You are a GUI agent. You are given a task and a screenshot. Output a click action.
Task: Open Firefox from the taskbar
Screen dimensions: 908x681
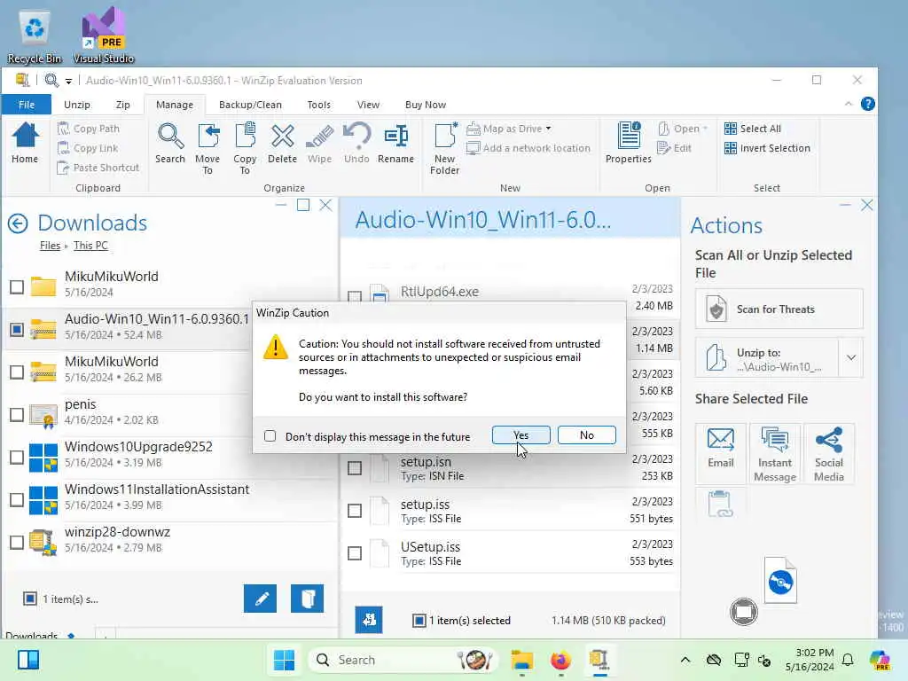(560, 660)
